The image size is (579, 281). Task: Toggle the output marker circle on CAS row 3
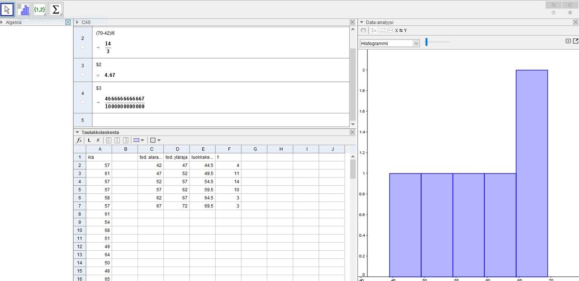(x=82, y=74)
